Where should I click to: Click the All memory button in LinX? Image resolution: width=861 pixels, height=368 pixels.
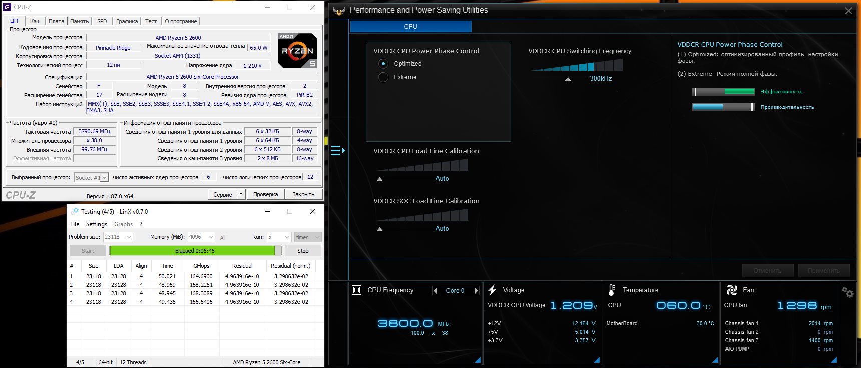point(223,237)
